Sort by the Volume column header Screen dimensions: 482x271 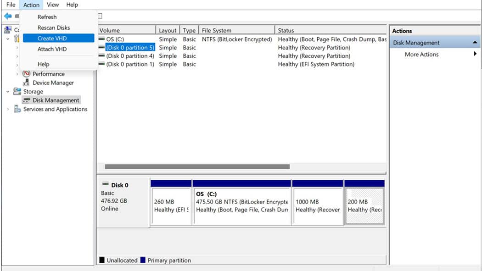tap(127, 30)
